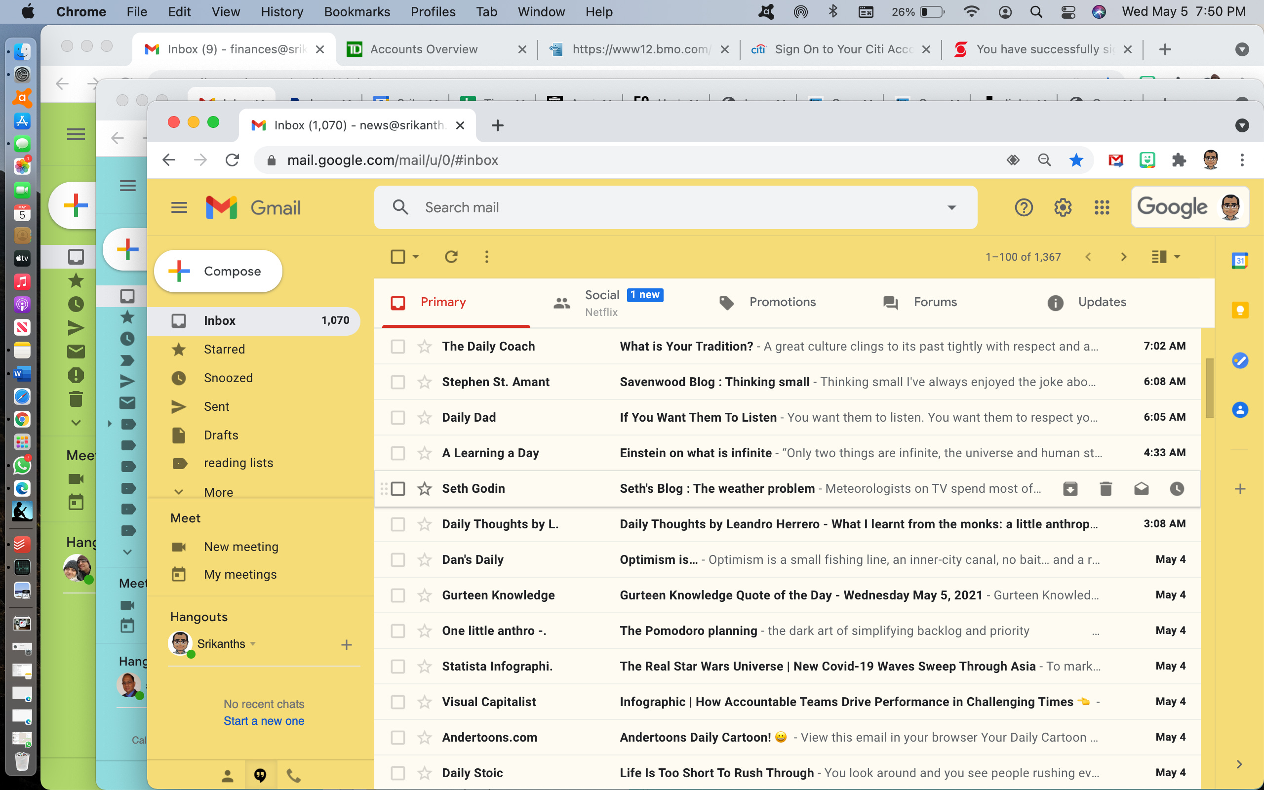This screenshot has height=790, width=1264.
Task: Refresh the inbox message list
Action: [451, 257]
